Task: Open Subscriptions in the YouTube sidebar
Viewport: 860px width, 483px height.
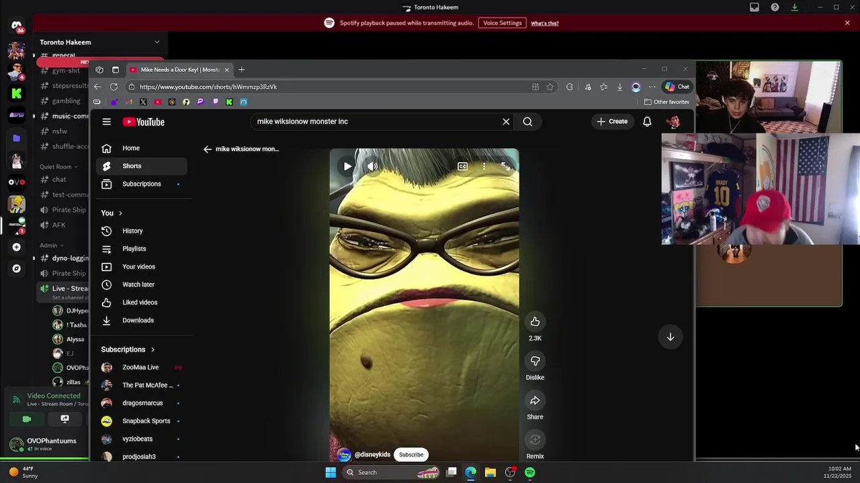Action: click(142, 184)
